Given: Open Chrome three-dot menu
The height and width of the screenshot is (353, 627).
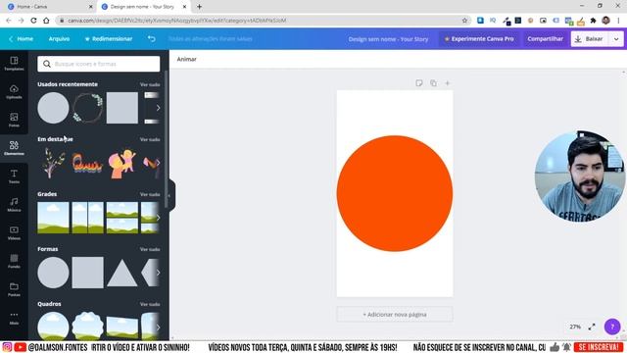Looking at the screenshot, I should tap(618, 21).
